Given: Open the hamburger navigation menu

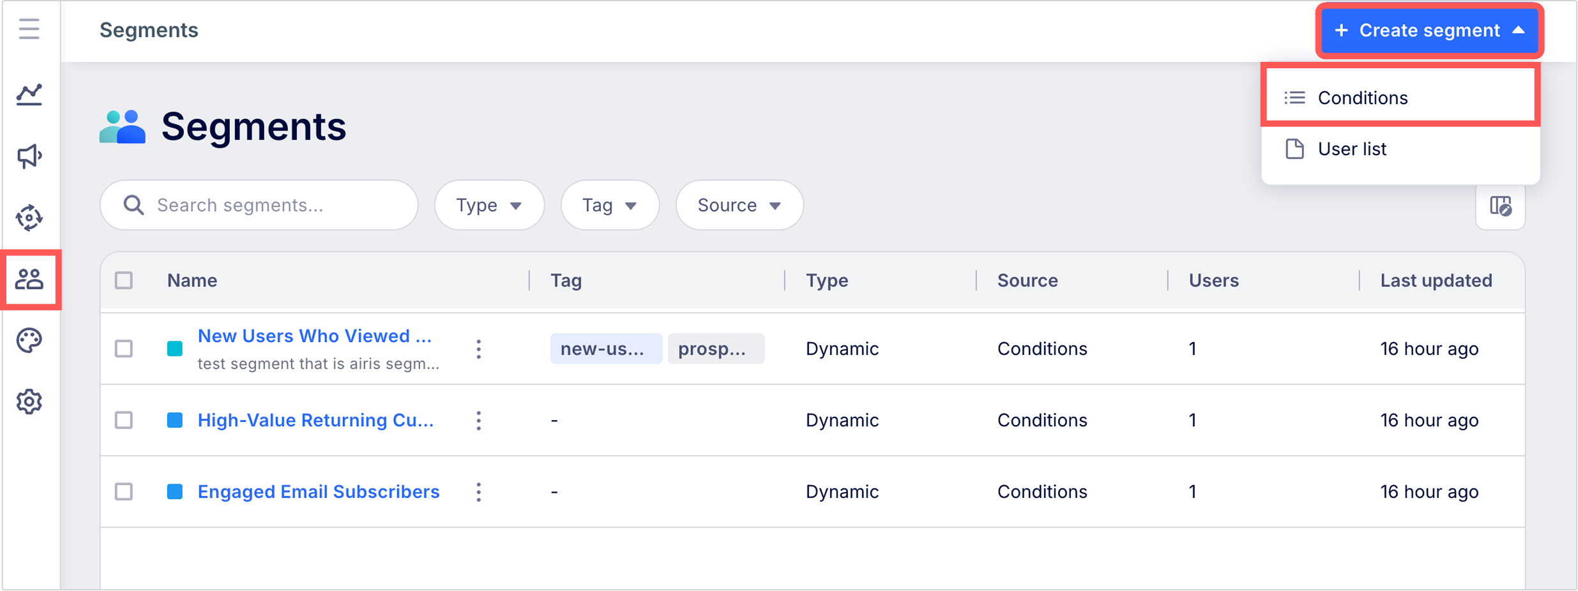Looking at the screenshot, I should [29, 29].
